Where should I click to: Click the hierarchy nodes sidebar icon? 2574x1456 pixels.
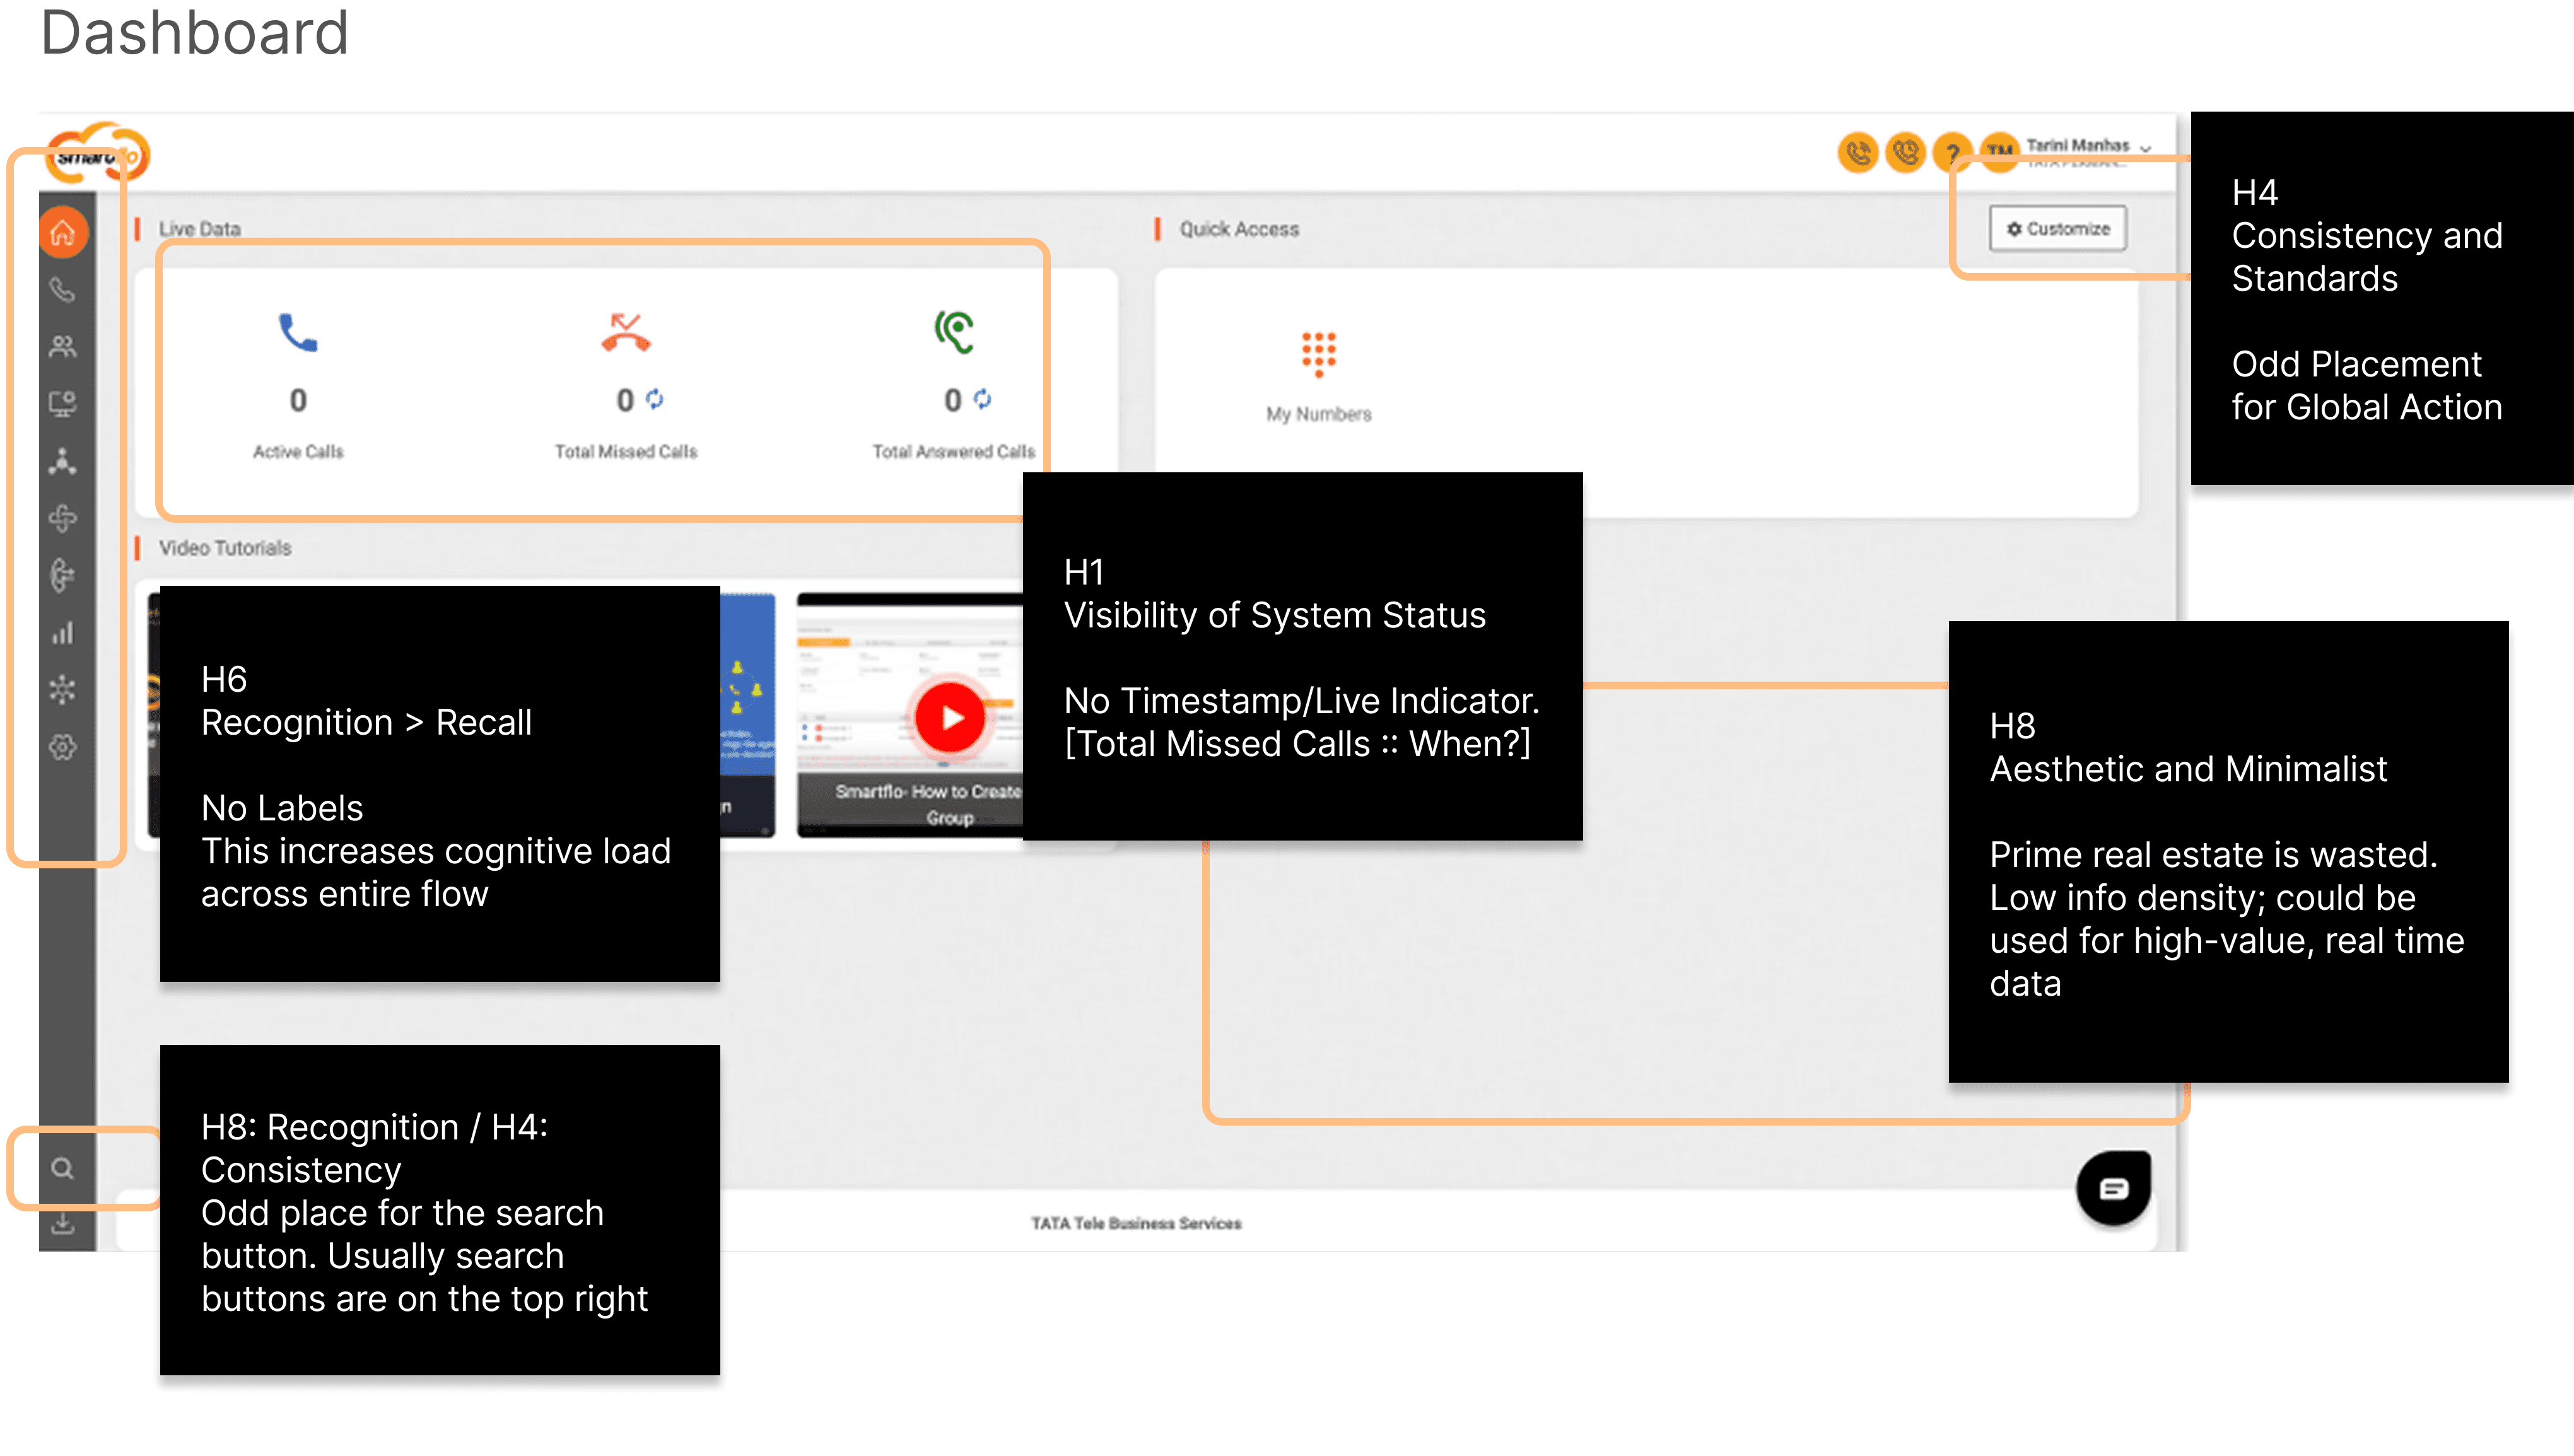(x=63, y=461)
